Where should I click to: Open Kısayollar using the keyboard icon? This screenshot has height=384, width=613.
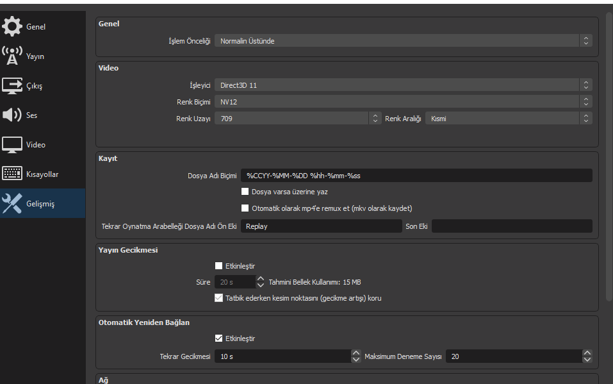click(12, 174)
